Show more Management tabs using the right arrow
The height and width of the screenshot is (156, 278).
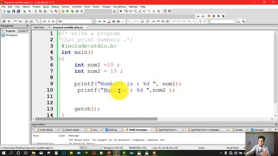coord(27,31)
